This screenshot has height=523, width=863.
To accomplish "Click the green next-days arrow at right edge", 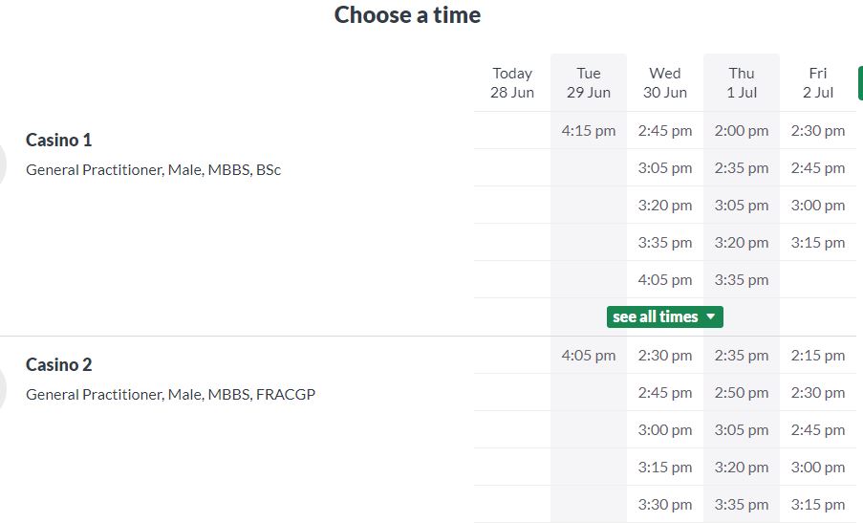I will pyautogui.click(x=859, y=83).
